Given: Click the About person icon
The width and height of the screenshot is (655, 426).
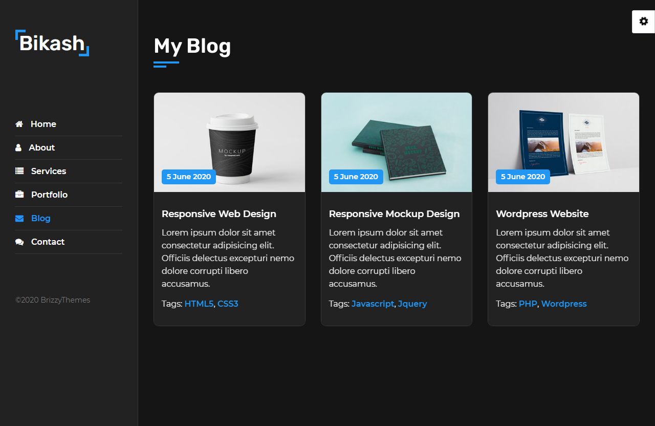Looking at the screenshot, I should [18, 147].
